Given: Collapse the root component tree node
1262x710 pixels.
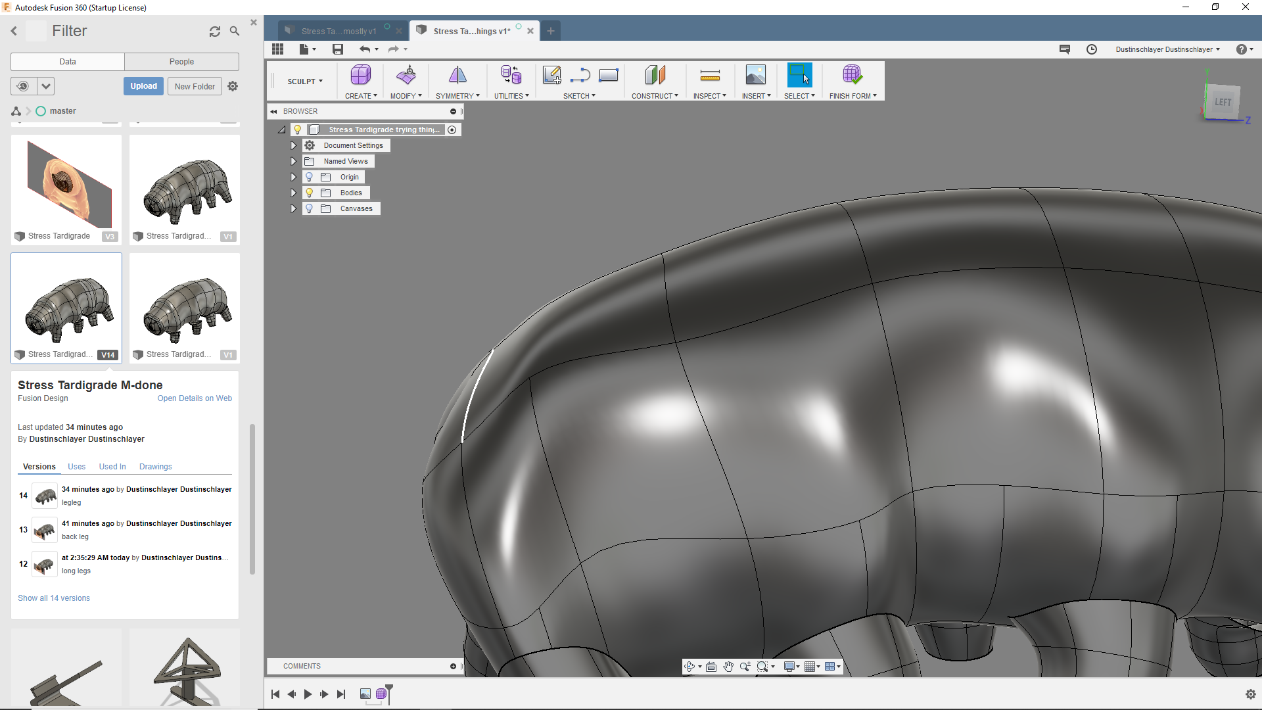Looking at the screenshot, I should click(282, 130).
